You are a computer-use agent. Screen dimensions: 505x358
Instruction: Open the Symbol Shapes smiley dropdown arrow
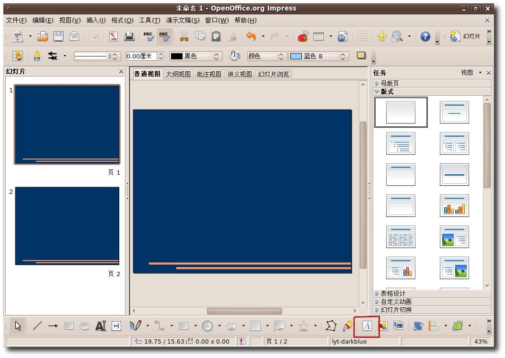[219, 326]
